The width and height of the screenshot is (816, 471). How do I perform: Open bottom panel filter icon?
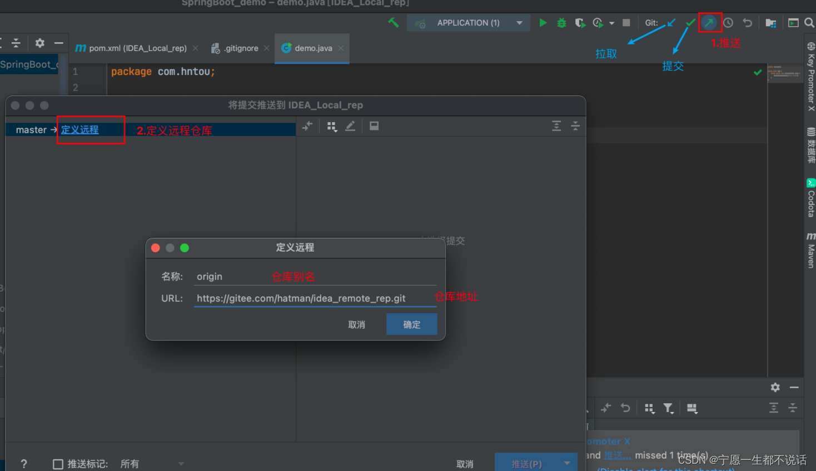(x=668, y=409)
